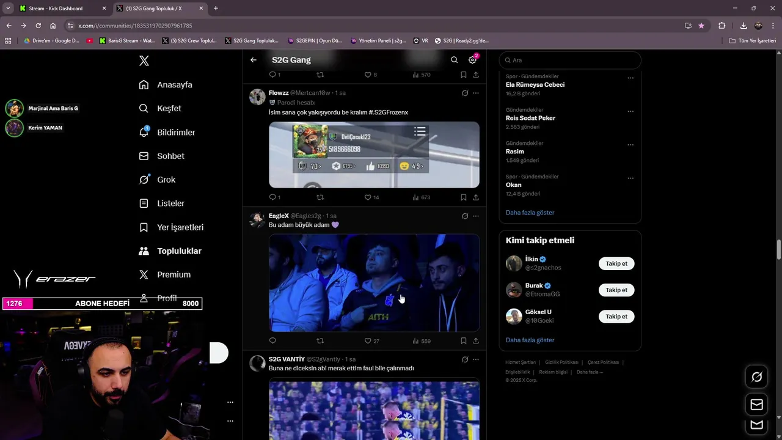Open browser extensions menu

pos(722,26)
